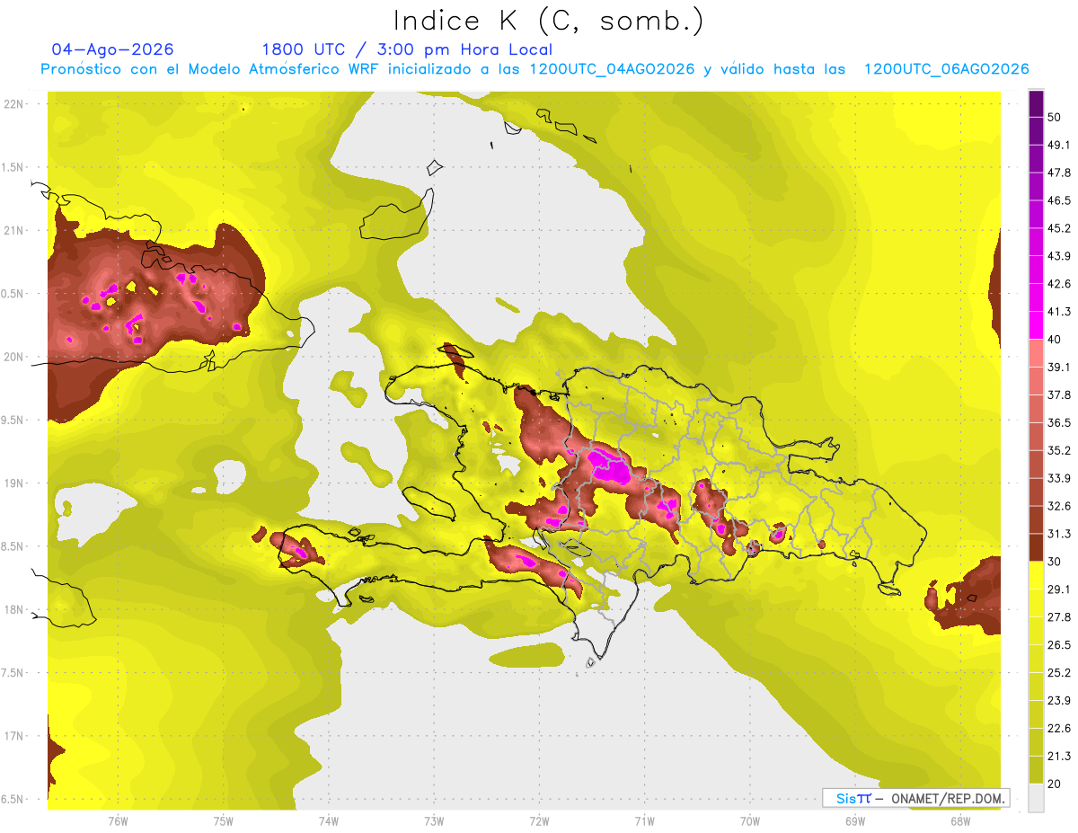Screen dimensions: 1078x833
Task: Click the colorbar value '37.8'
Action: (1059, 394)
